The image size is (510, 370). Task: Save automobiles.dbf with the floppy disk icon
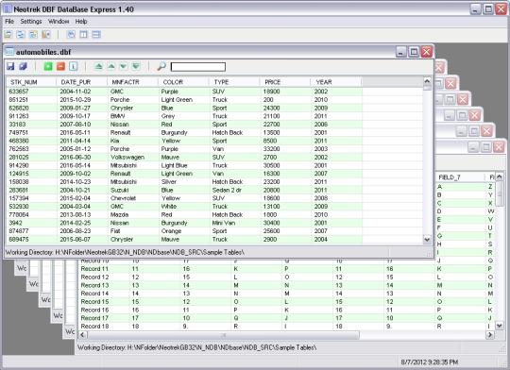(x=10, y=67)
